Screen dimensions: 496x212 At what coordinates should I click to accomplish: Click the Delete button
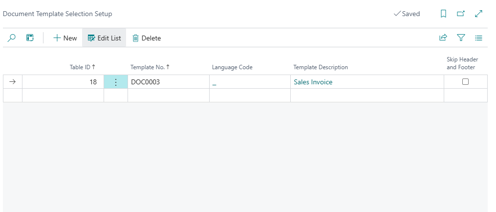(147, 38)
